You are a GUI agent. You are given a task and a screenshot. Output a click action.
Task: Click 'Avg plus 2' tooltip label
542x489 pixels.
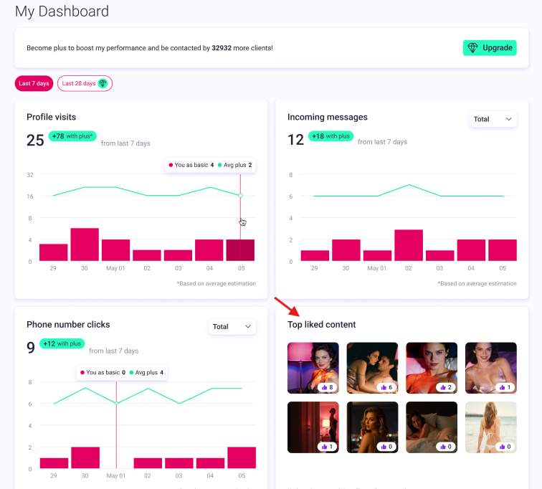point(234,165)
